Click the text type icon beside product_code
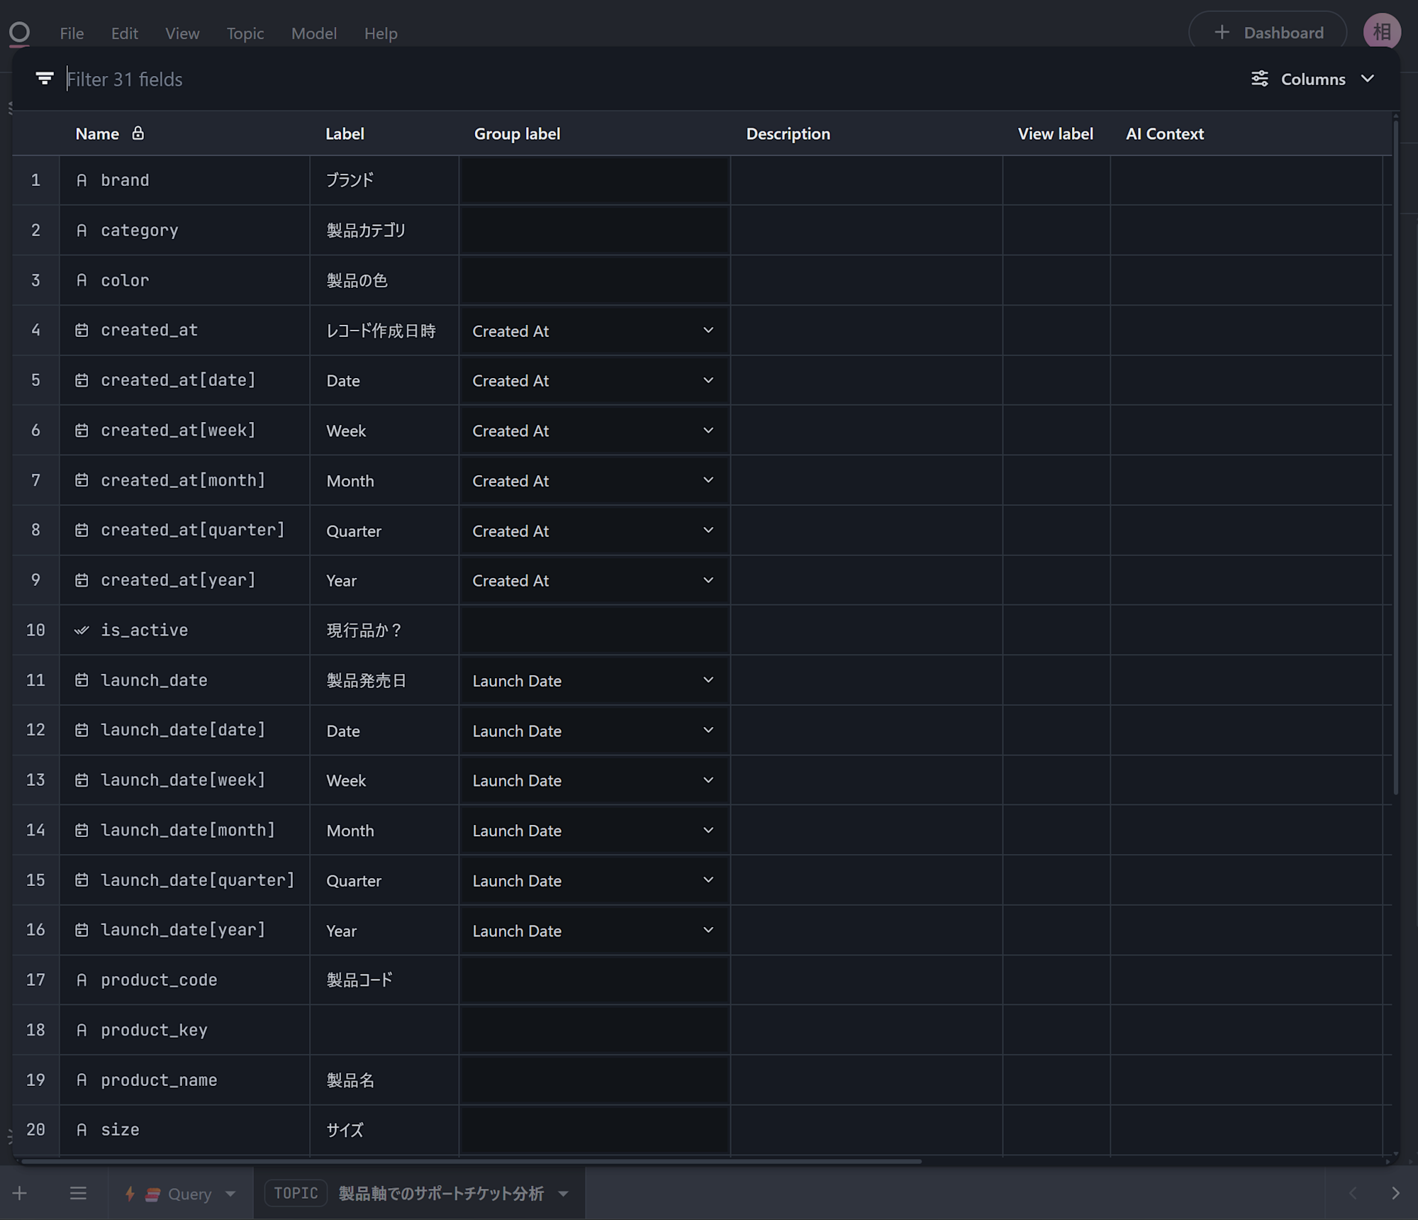 [x=82, y=980]
